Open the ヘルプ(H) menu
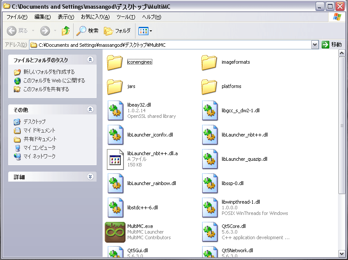 point(151,17)
